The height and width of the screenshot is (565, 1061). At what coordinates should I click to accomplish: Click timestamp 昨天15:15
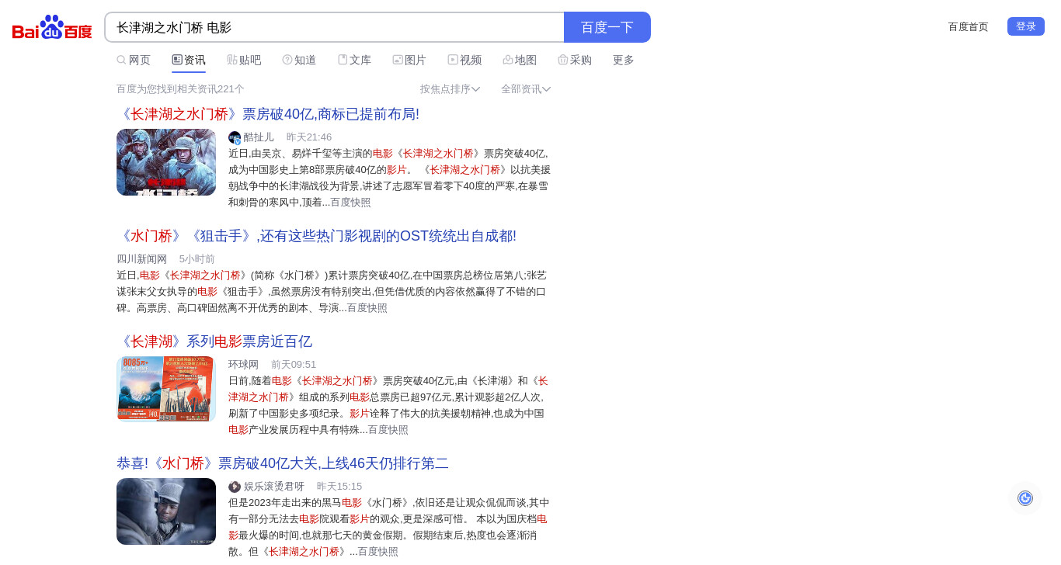coord(339,487)
